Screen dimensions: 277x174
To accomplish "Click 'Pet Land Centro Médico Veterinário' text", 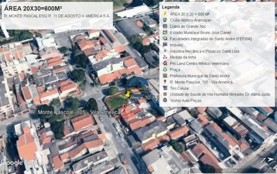I will (199, 63).
